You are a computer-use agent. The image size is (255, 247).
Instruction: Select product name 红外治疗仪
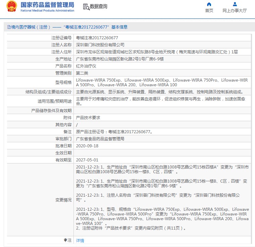86,66
